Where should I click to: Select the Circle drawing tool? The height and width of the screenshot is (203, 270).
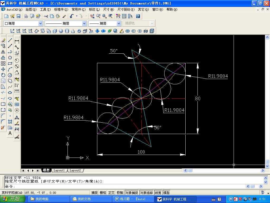click(10, 75)
